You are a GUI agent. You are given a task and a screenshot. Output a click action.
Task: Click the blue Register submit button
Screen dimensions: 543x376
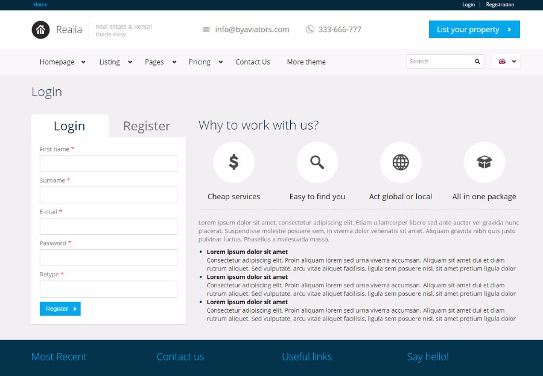click(60, 309)
